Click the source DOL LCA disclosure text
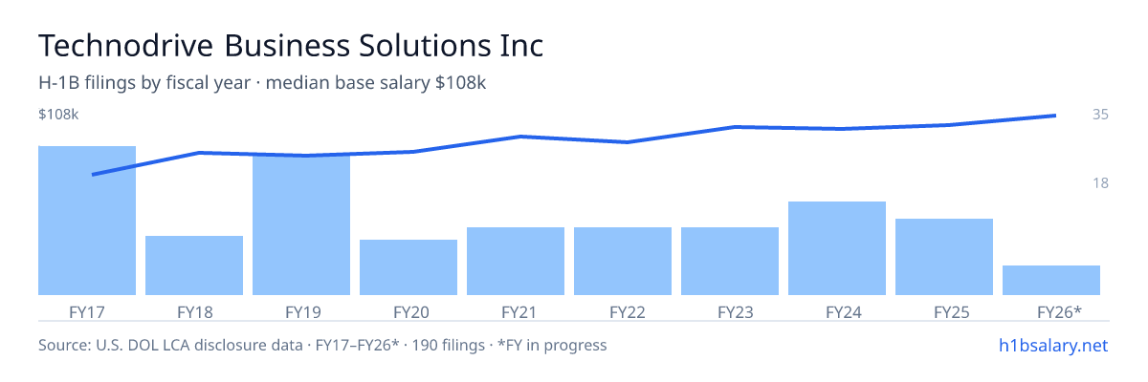1148x382 pixels. tap(322, 345)
